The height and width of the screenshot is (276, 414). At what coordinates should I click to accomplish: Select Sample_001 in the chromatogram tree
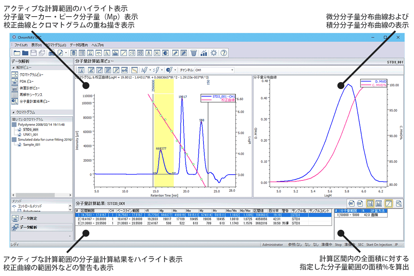tap(32, 145)
